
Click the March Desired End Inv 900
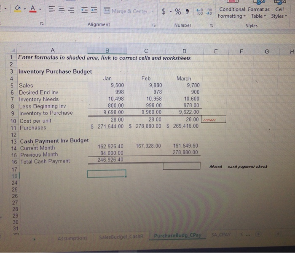pos(184,92)
